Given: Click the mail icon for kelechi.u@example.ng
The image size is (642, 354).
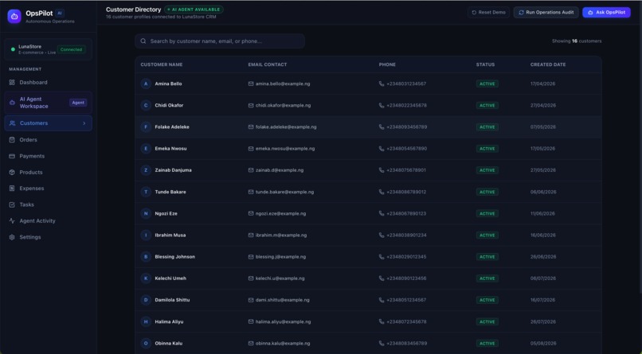Looking at the screenshot, I should 251,278.
